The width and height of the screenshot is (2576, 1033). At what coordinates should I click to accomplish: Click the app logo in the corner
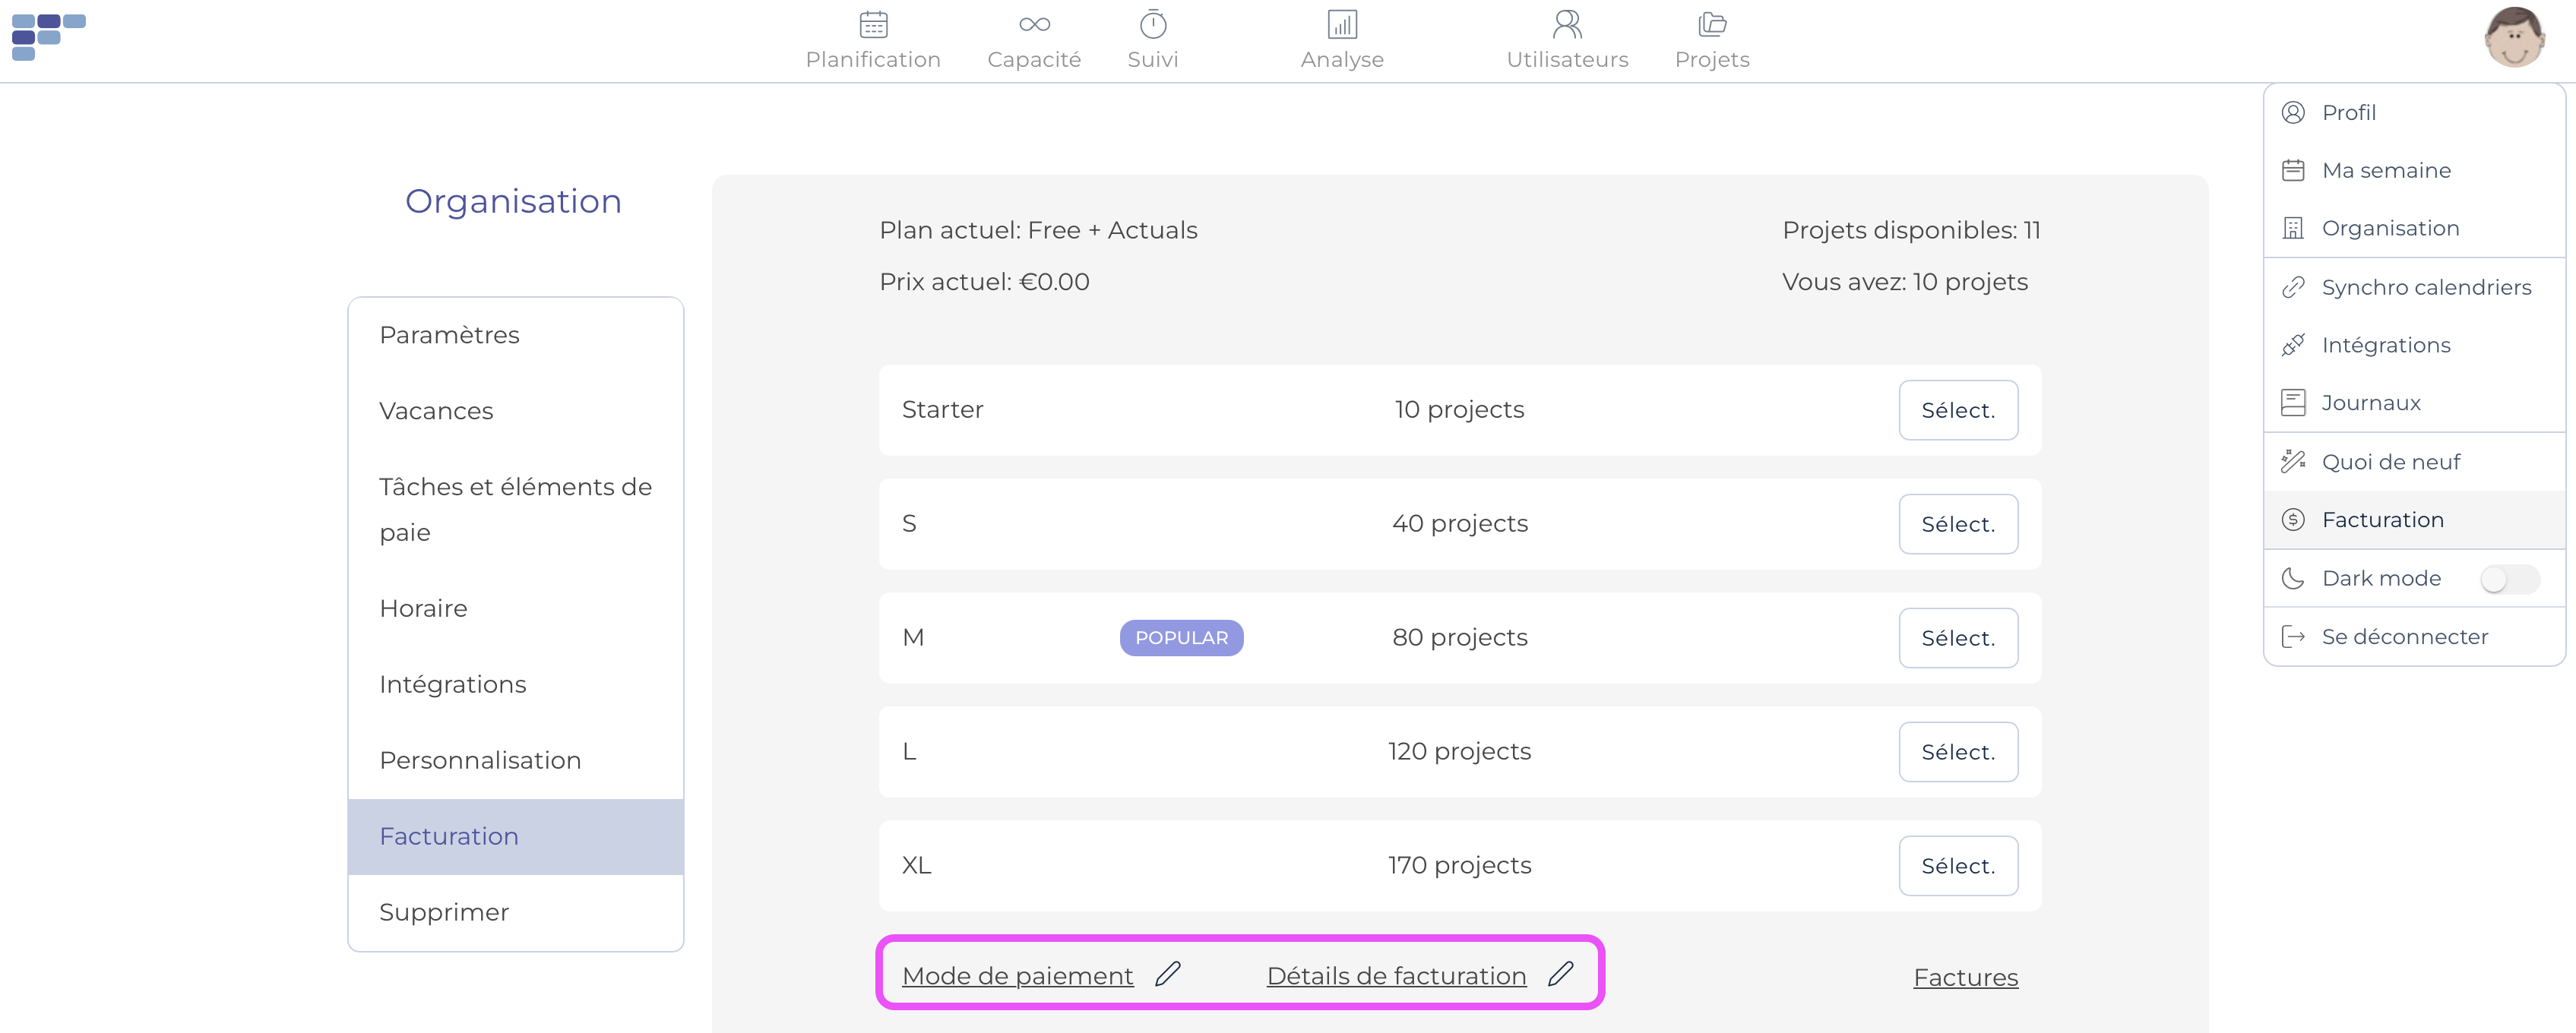pyautogui.click(x=48, y=37)
